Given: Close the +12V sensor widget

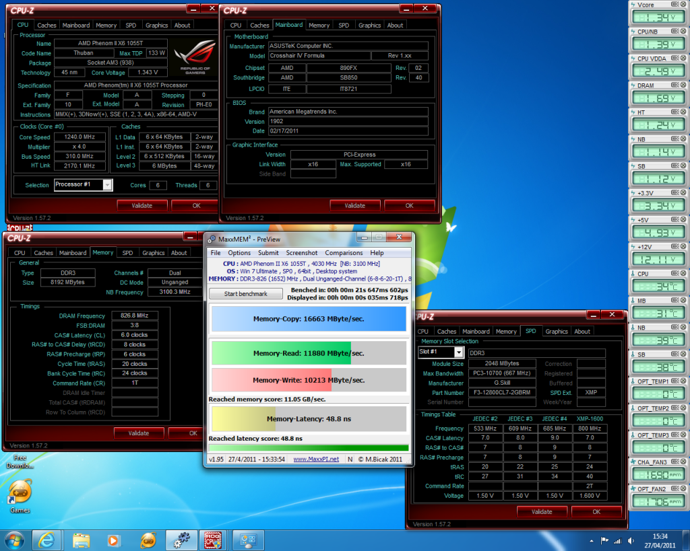Looking at the screenshot, I should [683, 246].
